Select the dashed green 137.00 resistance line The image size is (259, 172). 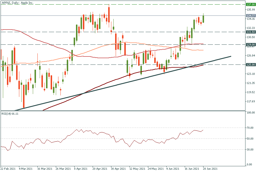coord(123,5)
